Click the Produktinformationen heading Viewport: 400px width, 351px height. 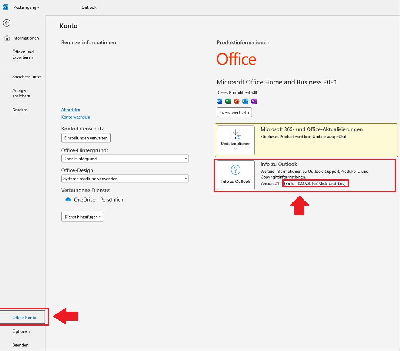click(243, 43)
